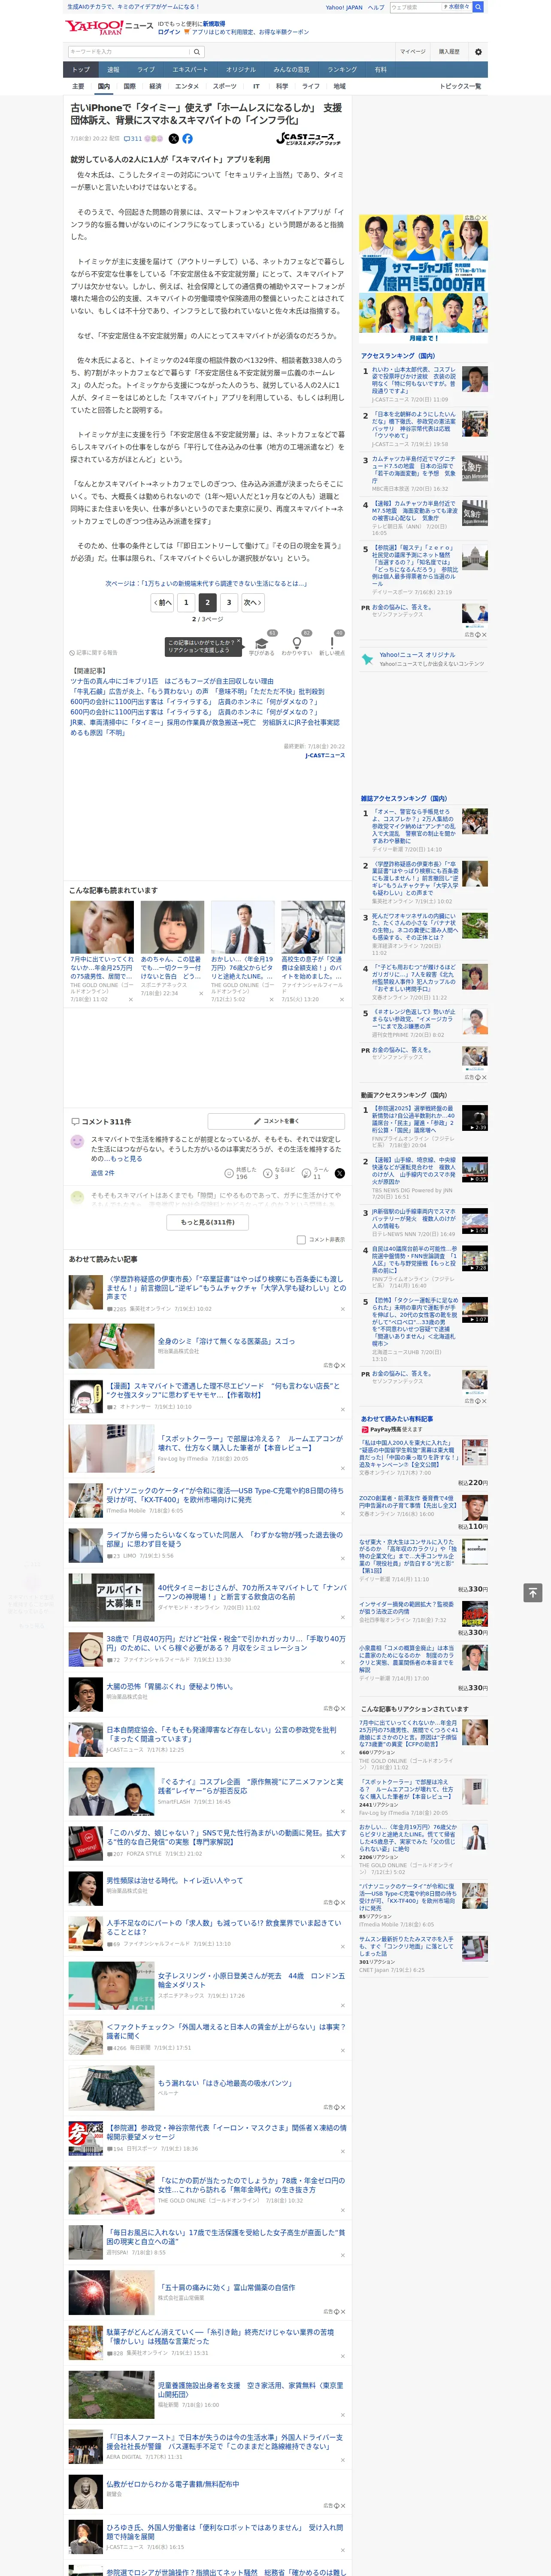
Task: Click the 記事に関する報告 report icon
Action: click(x=93, y=652)
